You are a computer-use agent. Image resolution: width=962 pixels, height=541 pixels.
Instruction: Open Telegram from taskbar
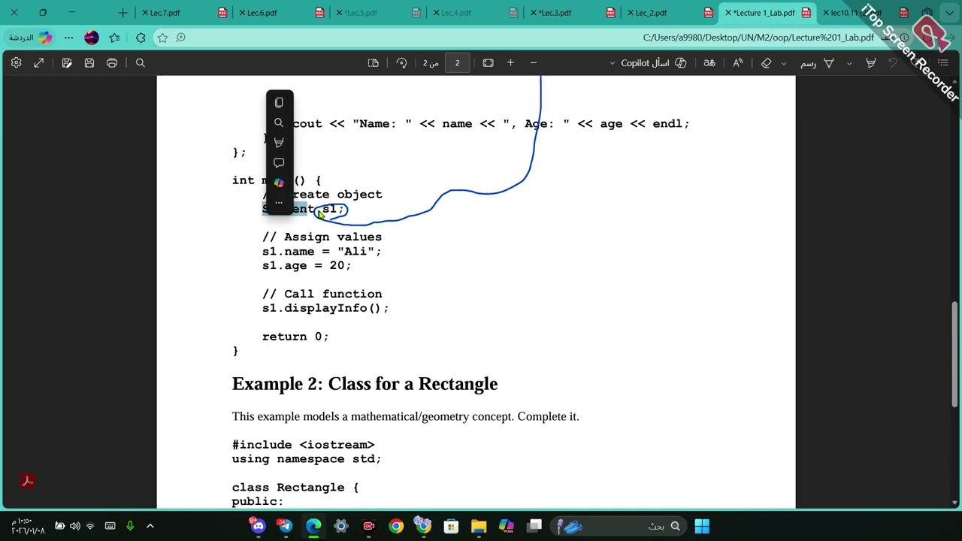pos(286,526)
